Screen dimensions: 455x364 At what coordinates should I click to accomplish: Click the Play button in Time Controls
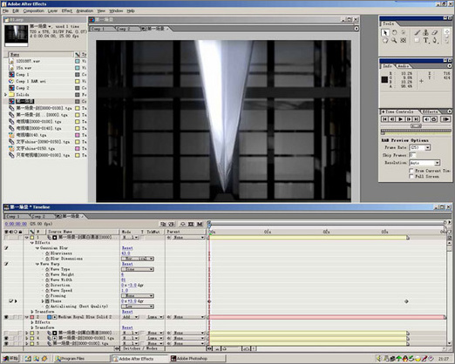400,119
